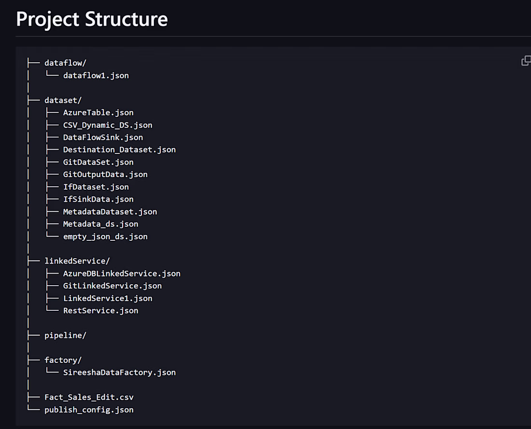Select the dataset/ folder line

[x=63, y=100]
